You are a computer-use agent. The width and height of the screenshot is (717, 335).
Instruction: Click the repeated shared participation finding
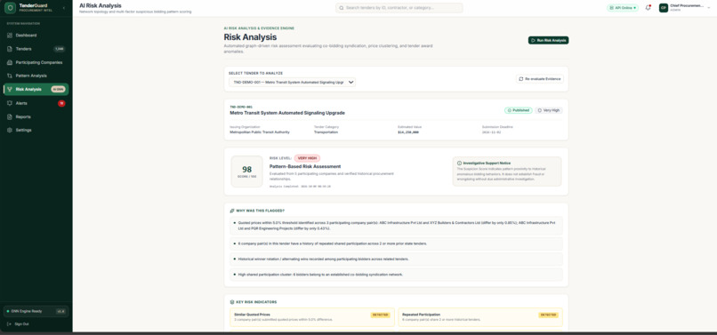pyautogui.click(x=396, y=243)
